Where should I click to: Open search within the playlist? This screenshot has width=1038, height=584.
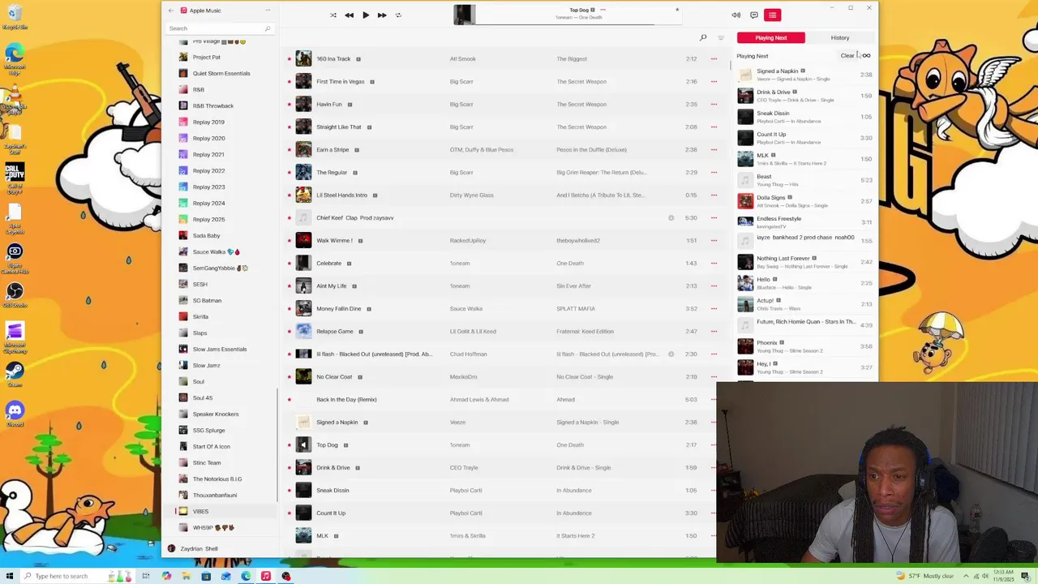pos(703,37)
